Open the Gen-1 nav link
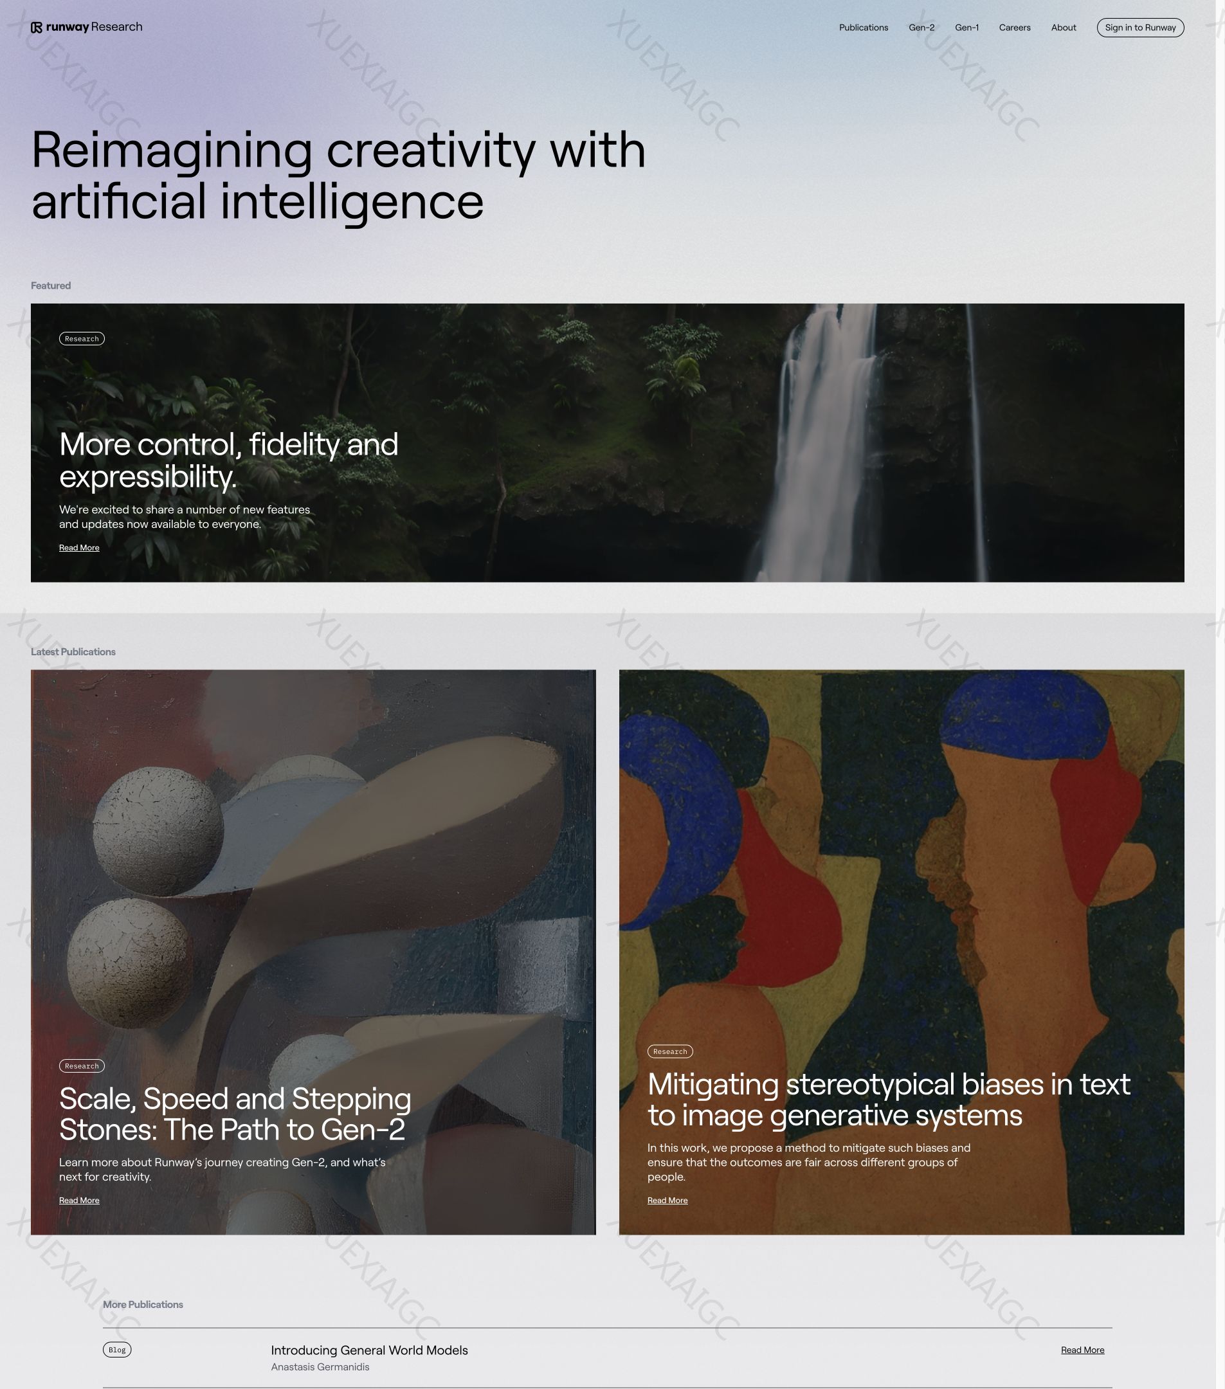This screenshot has width=1225, height=1389. pyautogui.click(x=966, y=28)
